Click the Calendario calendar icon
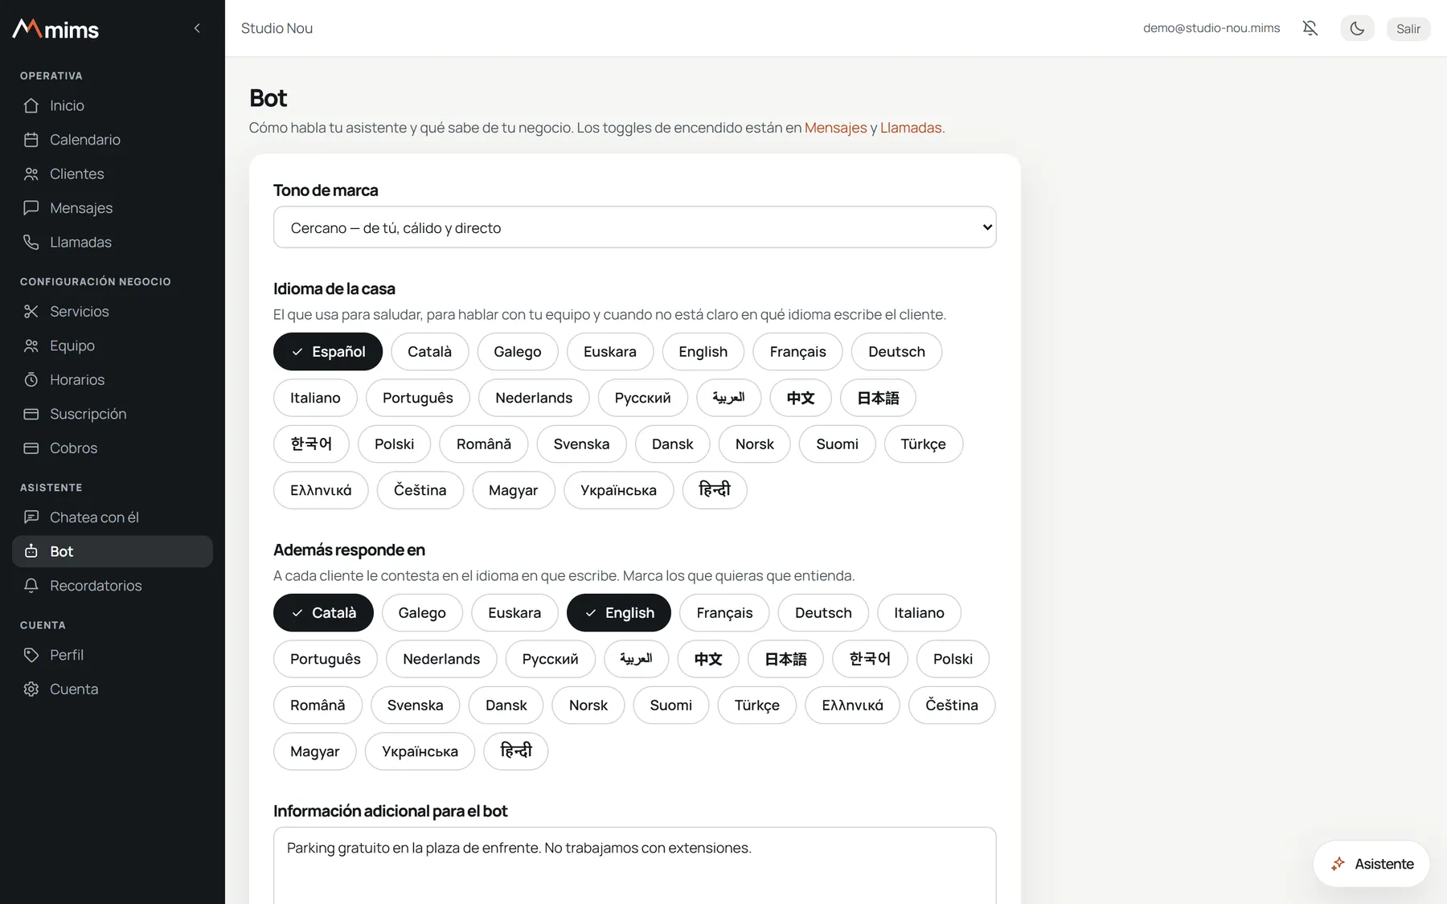1447x904 pixels. coord(31,140)
